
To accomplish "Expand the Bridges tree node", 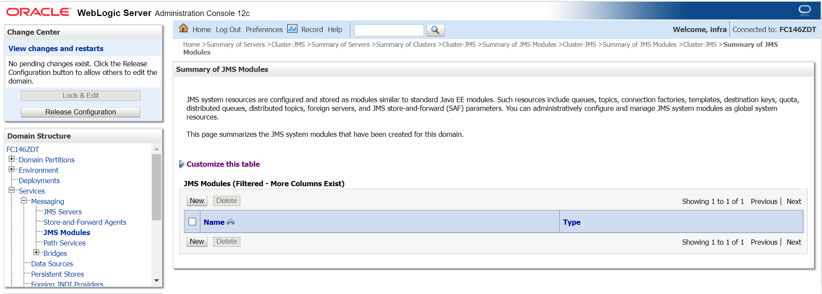I will (x=36, y=252).
